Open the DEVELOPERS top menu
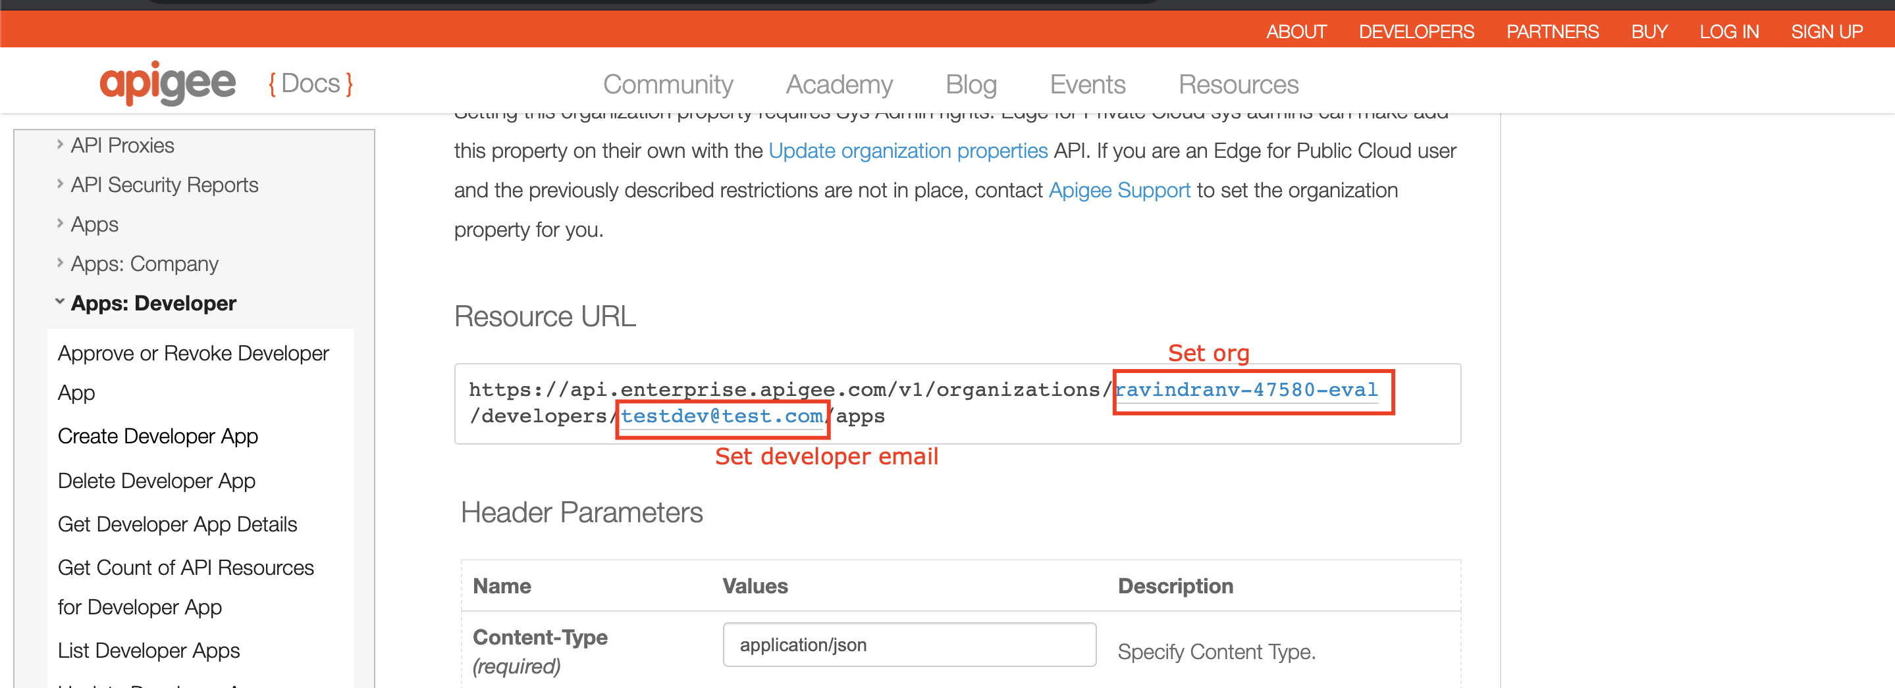Image resolution: width=1895 pixels, height=688 pixels. [x=1416, y=32]
